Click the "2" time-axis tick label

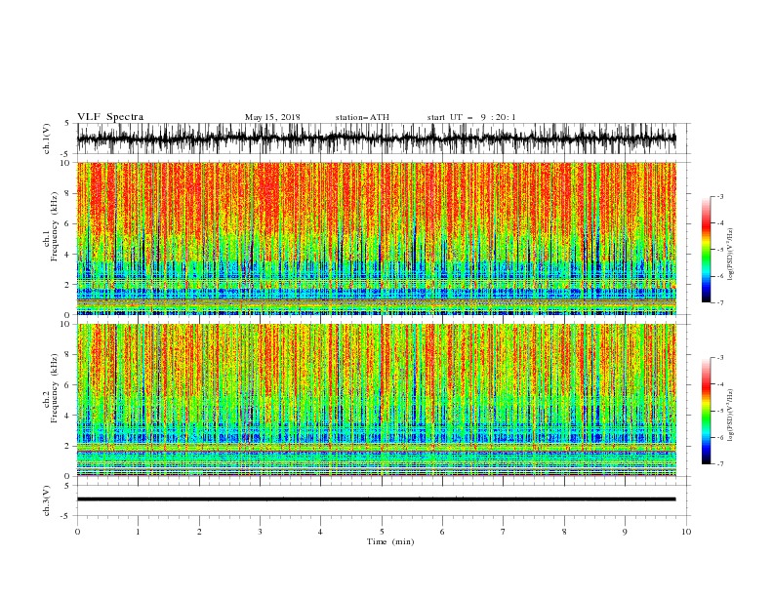click(199, 532)
